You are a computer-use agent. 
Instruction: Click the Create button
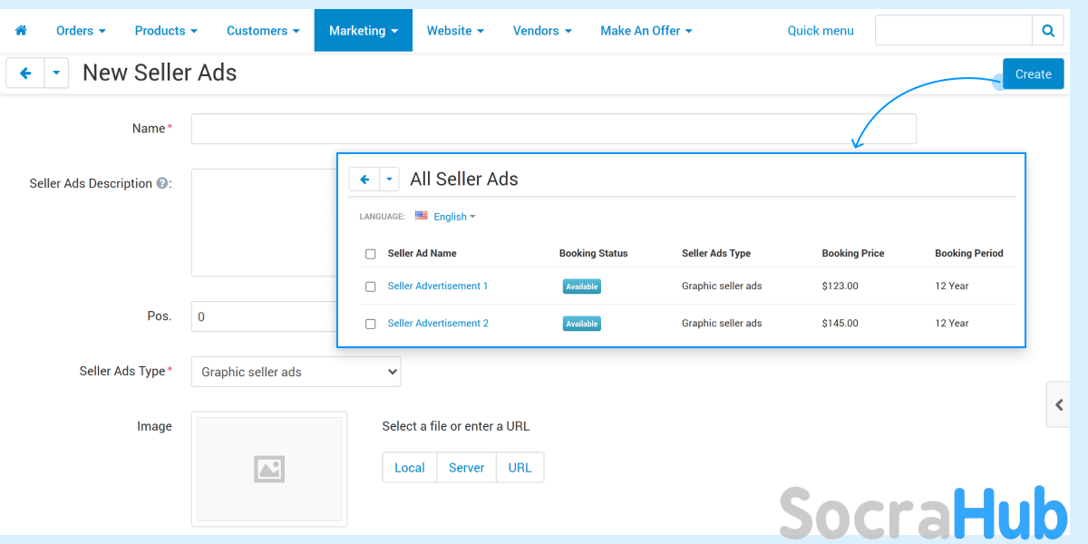click(x=1033, y=74)
